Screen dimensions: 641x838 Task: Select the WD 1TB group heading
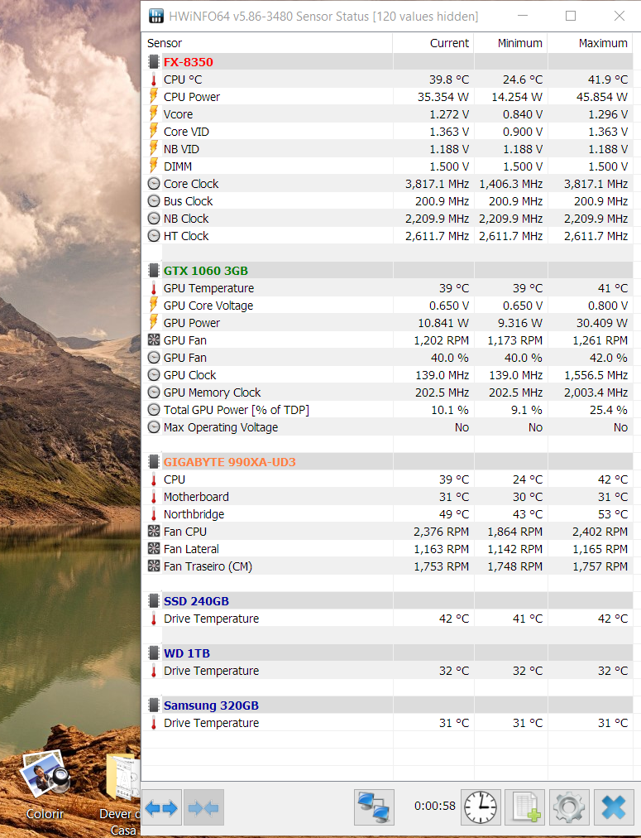tap(187, 653)
